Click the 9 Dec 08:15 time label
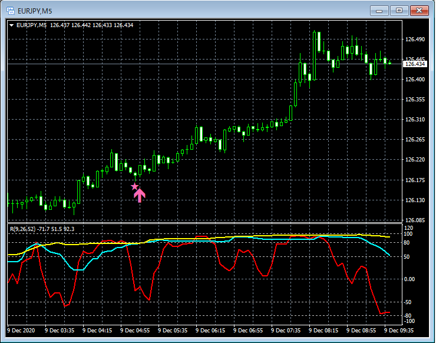The width and height of the screenshot is (436, 343). [x=323, y=331]
